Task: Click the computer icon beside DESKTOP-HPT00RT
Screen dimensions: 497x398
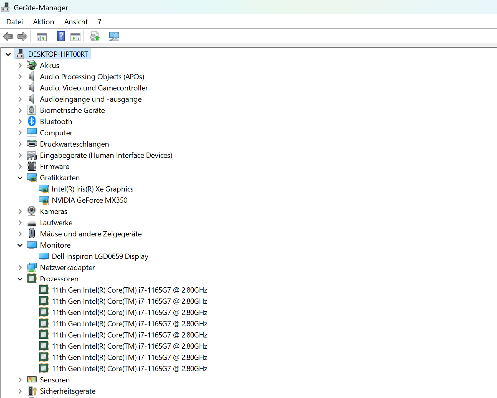Action: (20, 54)
